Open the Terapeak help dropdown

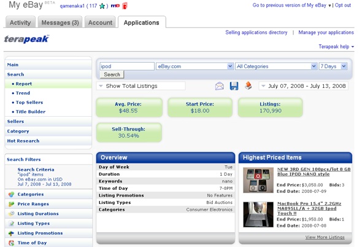pos(336,47)
